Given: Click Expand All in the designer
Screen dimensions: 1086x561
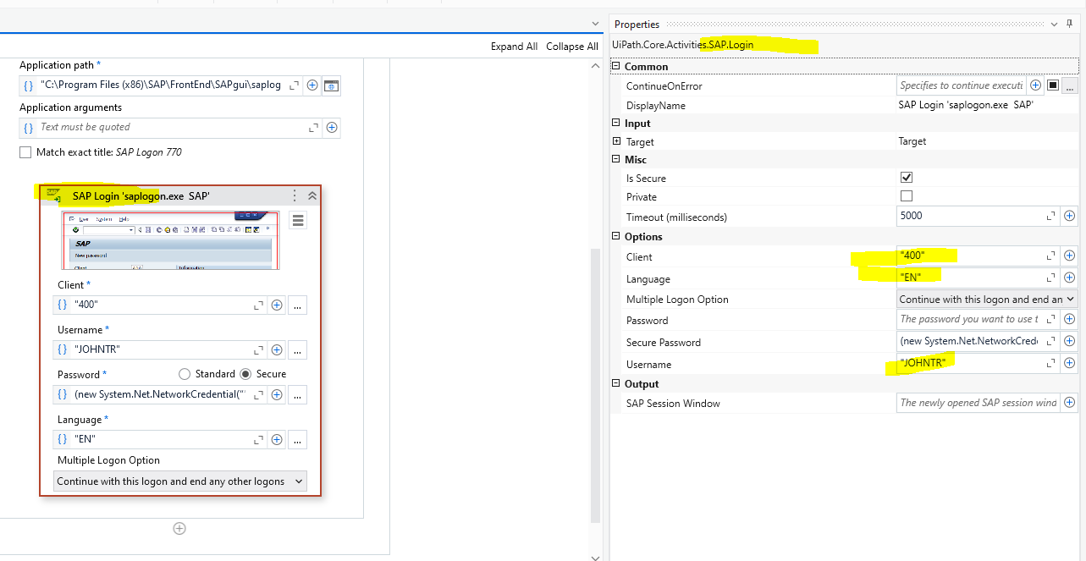Looking at the screenshot, I should 514,47.
